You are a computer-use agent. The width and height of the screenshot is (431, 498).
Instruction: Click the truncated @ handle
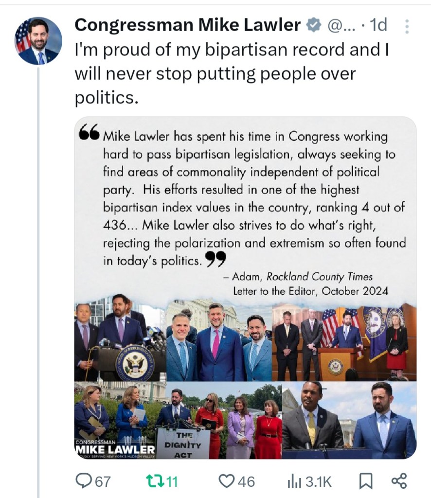342,25
